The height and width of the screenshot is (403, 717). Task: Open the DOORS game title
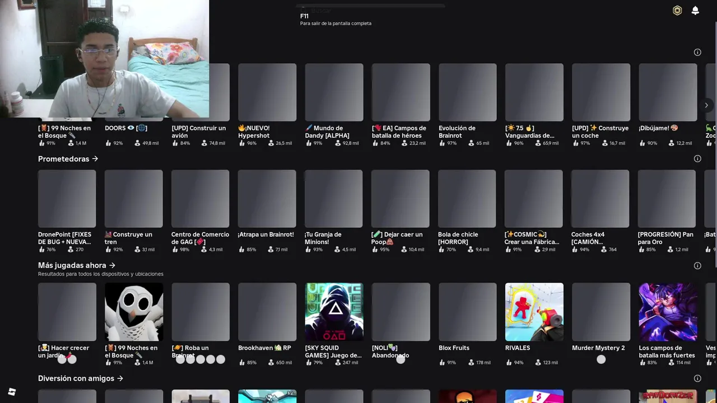coord(126,128)
